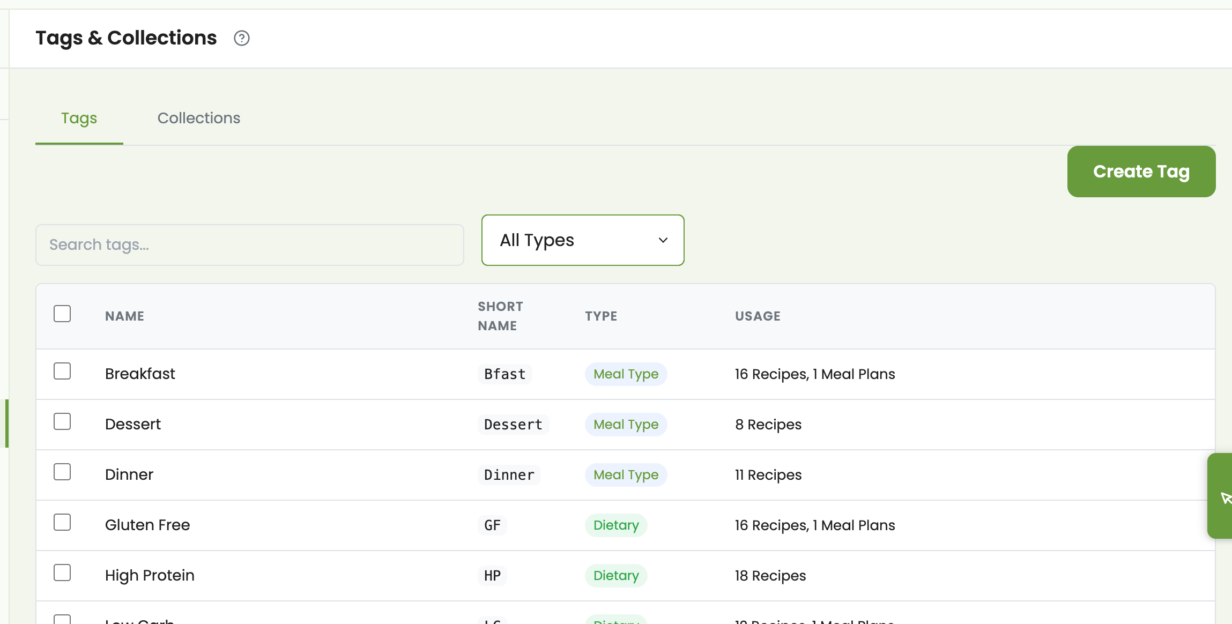Click Breakfast's 16 Recipes, 1 Meal Plans usage
This screenshot has height=624, width=1232.
click(x=815, y=374)
